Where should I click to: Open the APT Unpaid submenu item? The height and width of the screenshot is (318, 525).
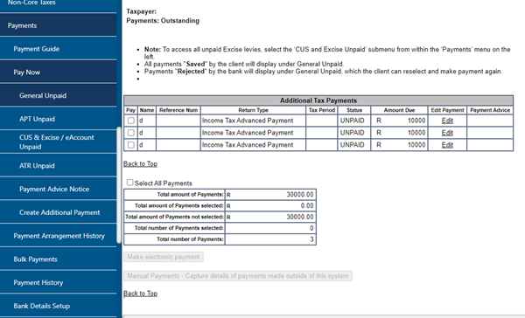click(59, 119)
